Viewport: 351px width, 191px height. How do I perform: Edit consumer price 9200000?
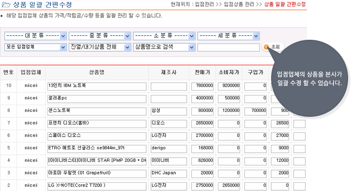coord(229,86)
